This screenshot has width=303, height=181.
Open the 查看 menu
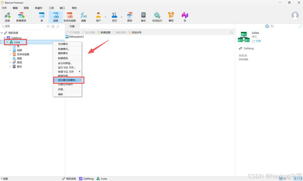26,8
